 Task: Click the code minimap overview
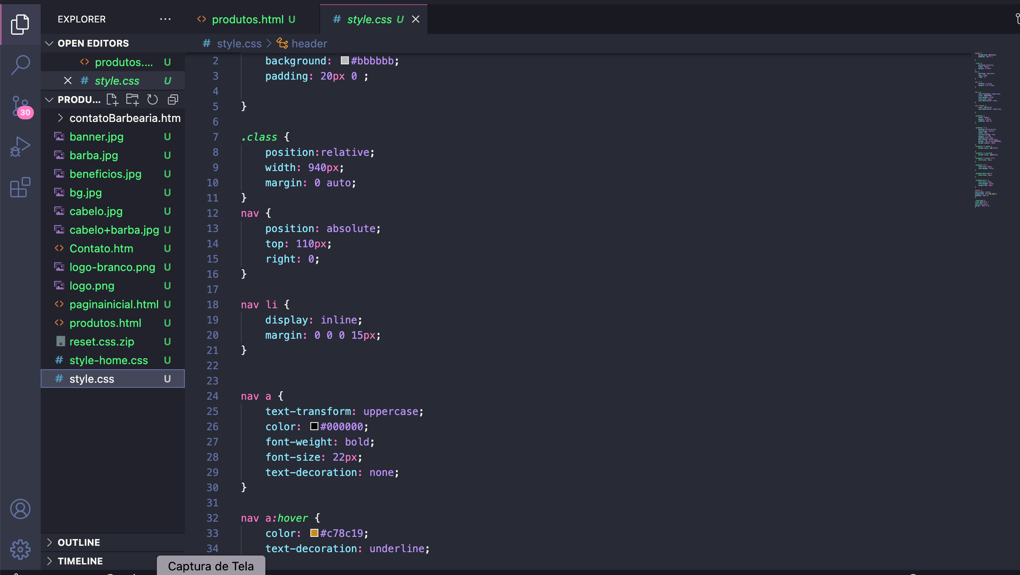(x=988, y=130)
